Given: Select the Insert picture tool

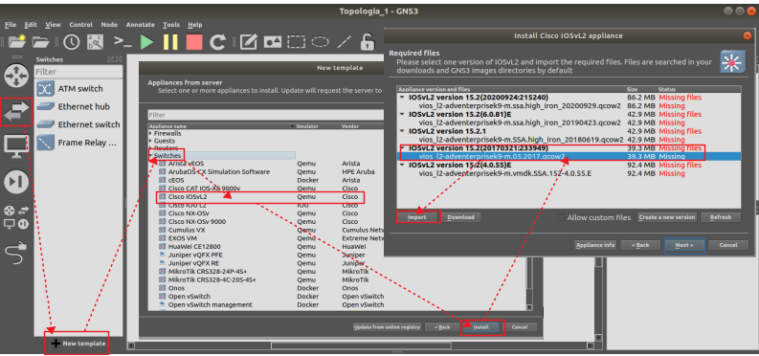Looking at the screenshot, I should (272, 41).
